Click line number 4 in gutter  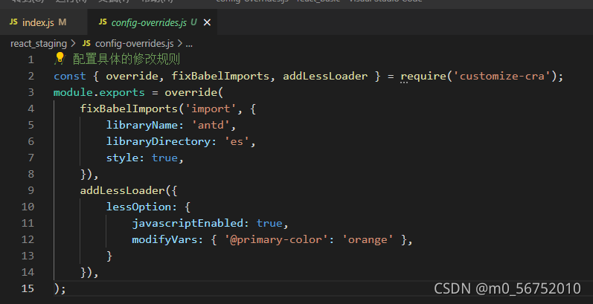[x=31, y=109]
